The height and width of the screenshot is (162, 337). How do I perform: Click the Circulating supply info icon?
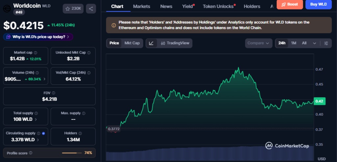click(x=39, y=133)
